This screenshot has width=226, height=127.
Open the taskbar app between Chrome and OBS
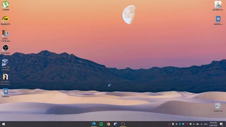click(x=115, y=124)
